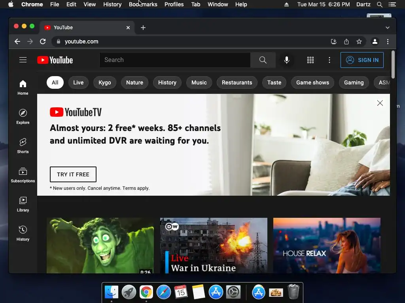The image size is (405, 303).
Task: Open Explore in the sidebar
Action: point(23,117)
